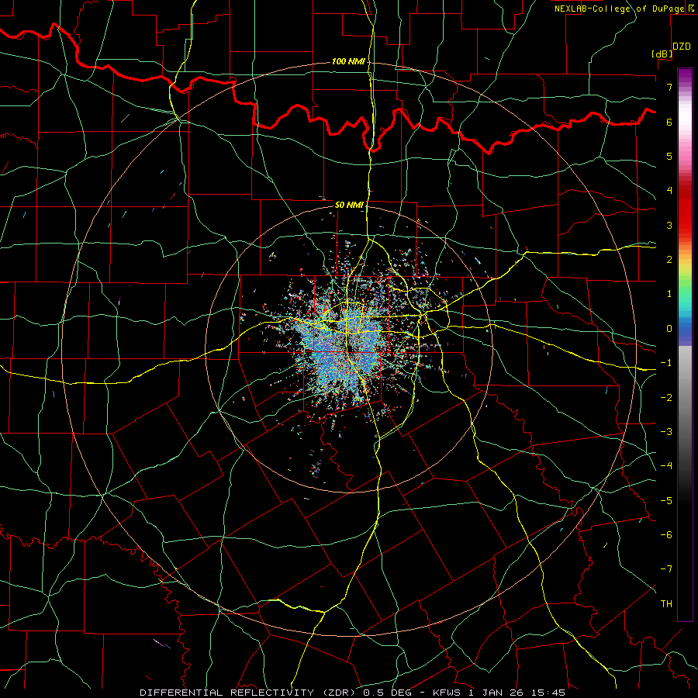
Task: Select the -1 value on the dB scale
Action: tap(666, 363)
